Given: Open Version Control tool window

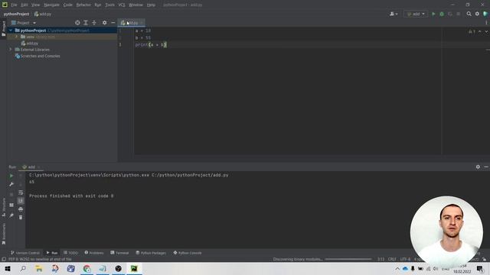Looking at the screenshot, I should tap(25, 253).
